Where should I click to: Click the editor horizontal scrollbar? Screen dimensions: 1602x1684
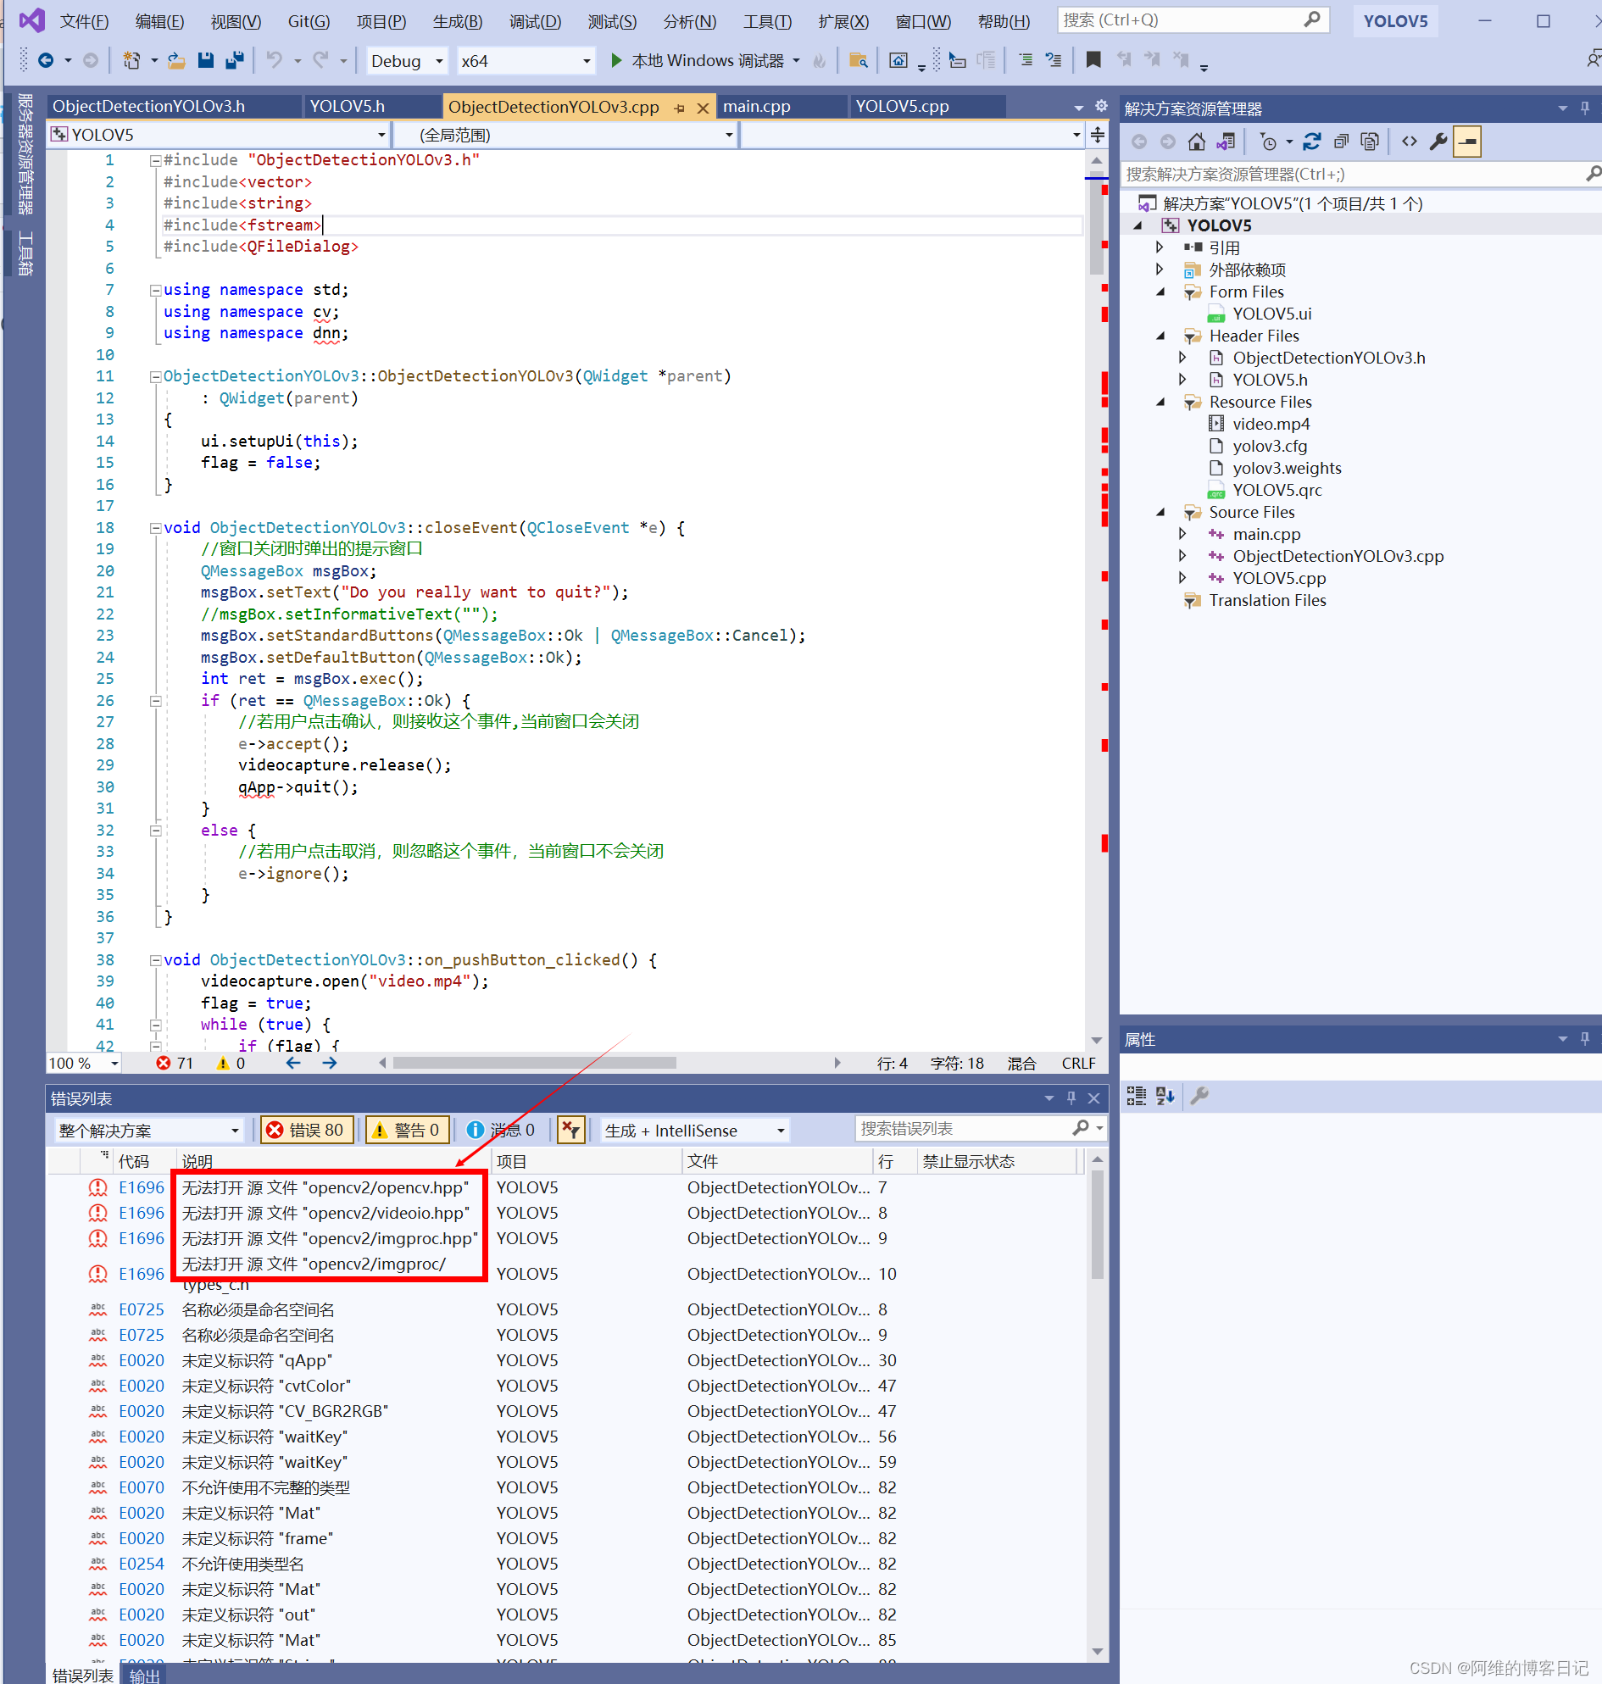pyautogui.click(x=534, y=1063)
